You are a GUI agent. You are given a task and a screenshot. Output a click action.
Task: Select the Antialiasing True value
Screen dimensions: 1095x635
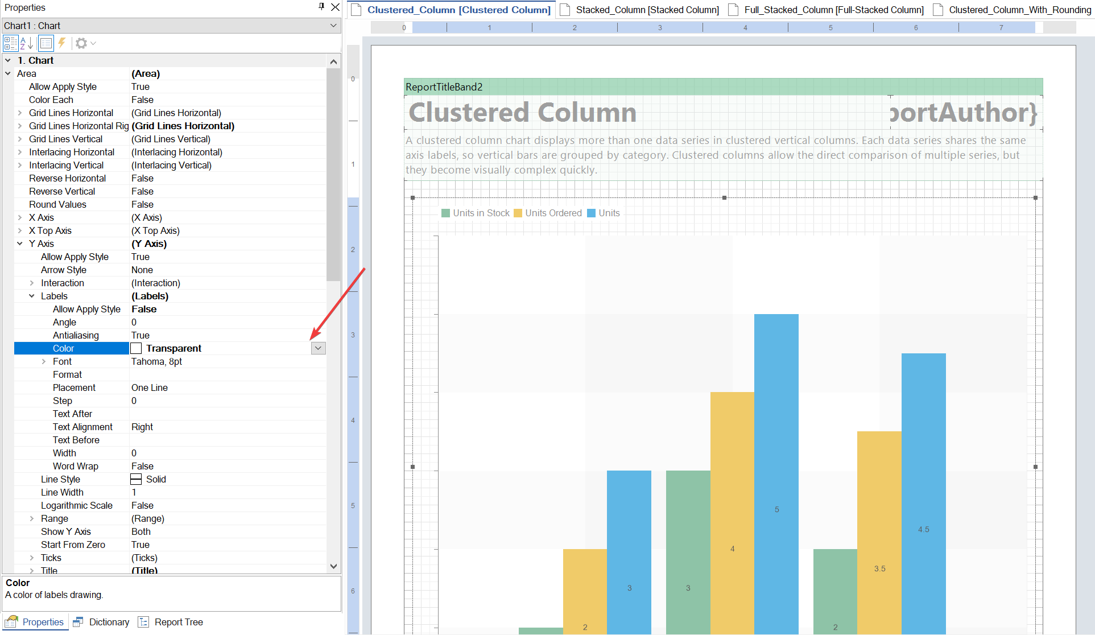[x=141, y=335]
